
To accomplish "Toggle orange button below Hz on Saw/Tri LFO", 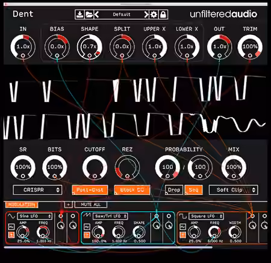I will coord(87,235).
